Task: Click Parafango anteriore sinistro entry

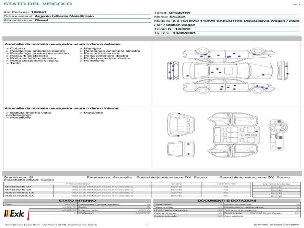Action: click(110, 51)
